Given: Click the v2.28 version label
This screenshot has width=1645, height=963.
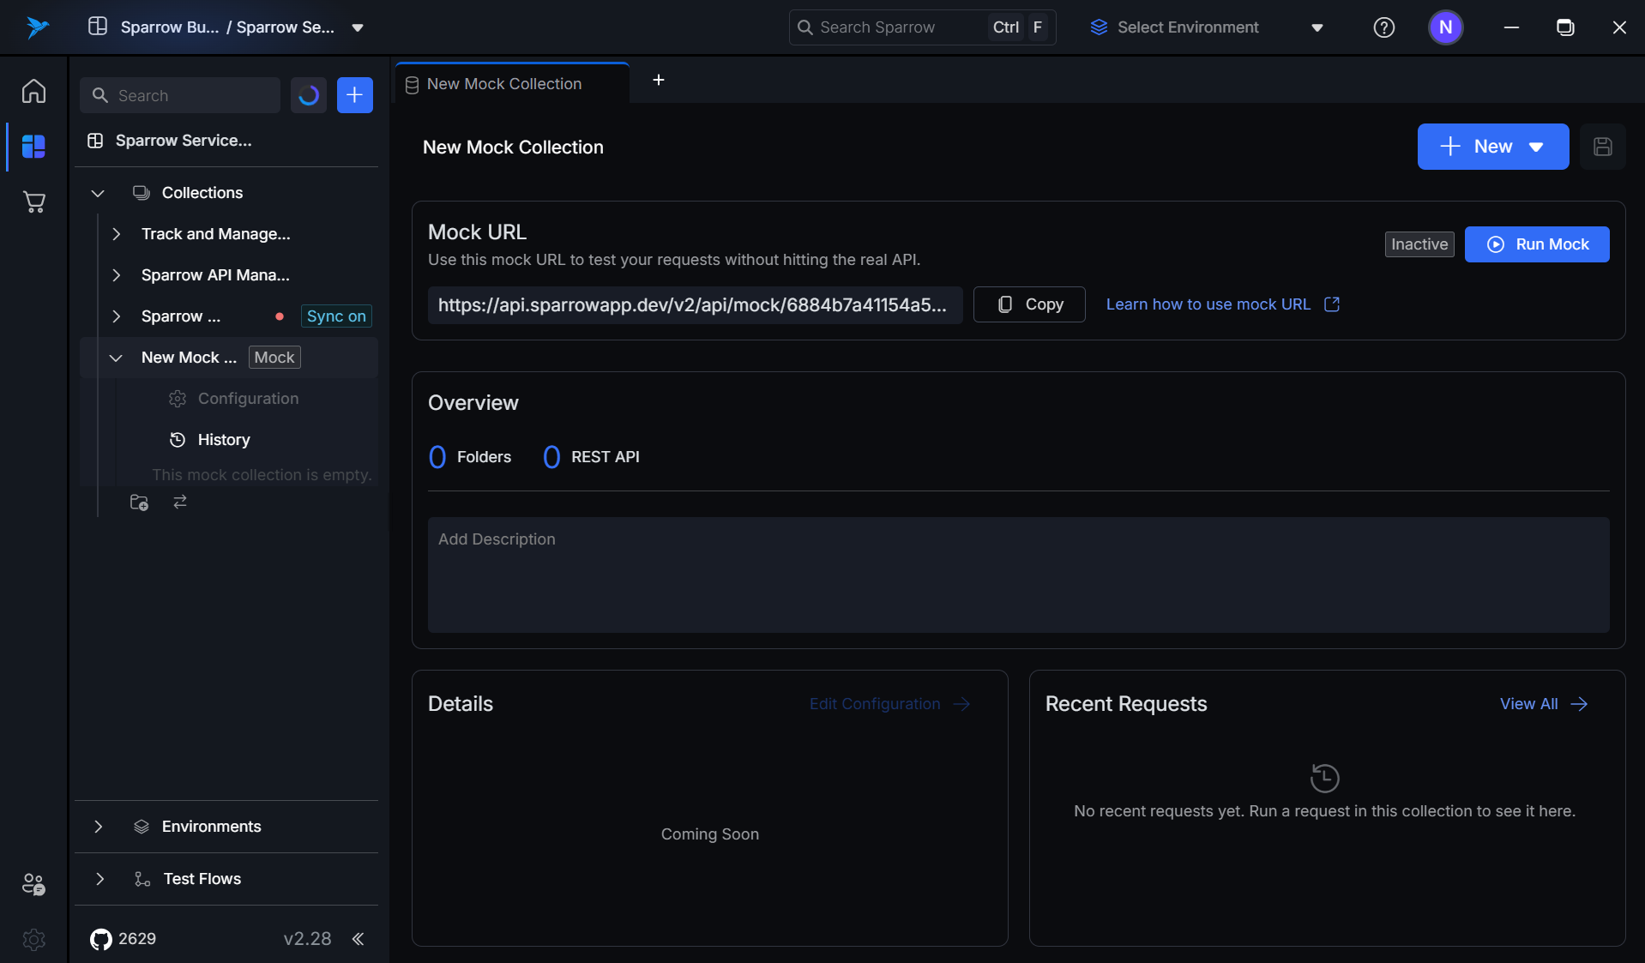Looking at the screenshot, I should [x=307, y=939].
